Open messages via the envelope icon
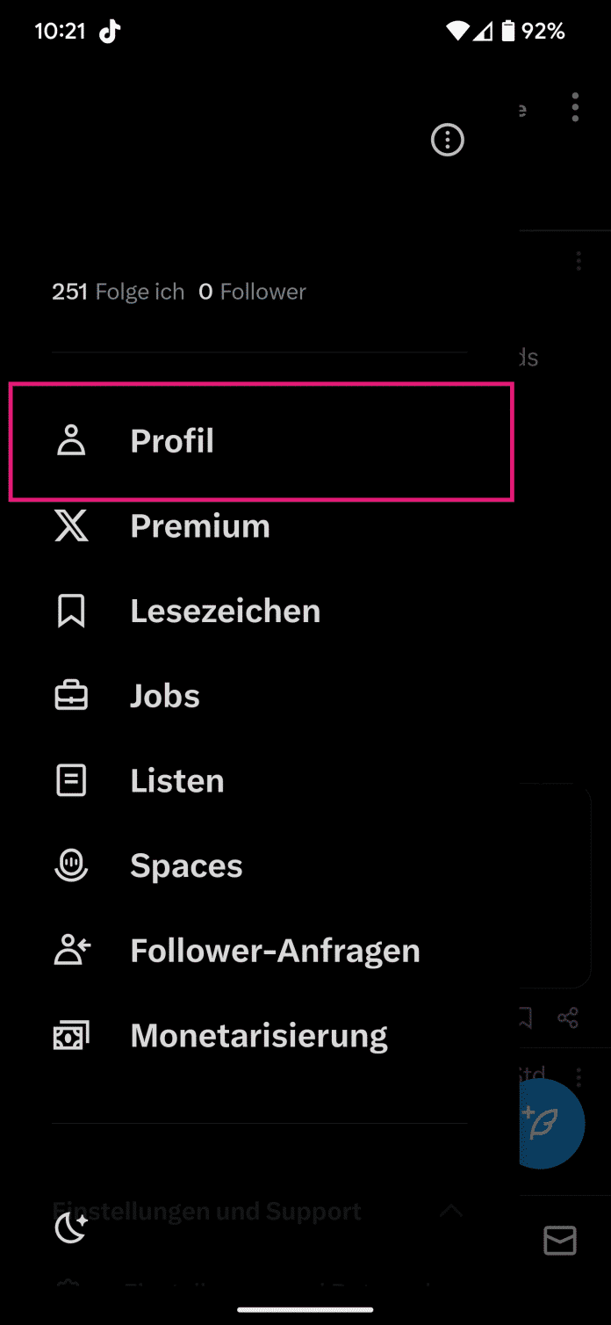Screen dimensions: 611x1325 [559, 1240]
